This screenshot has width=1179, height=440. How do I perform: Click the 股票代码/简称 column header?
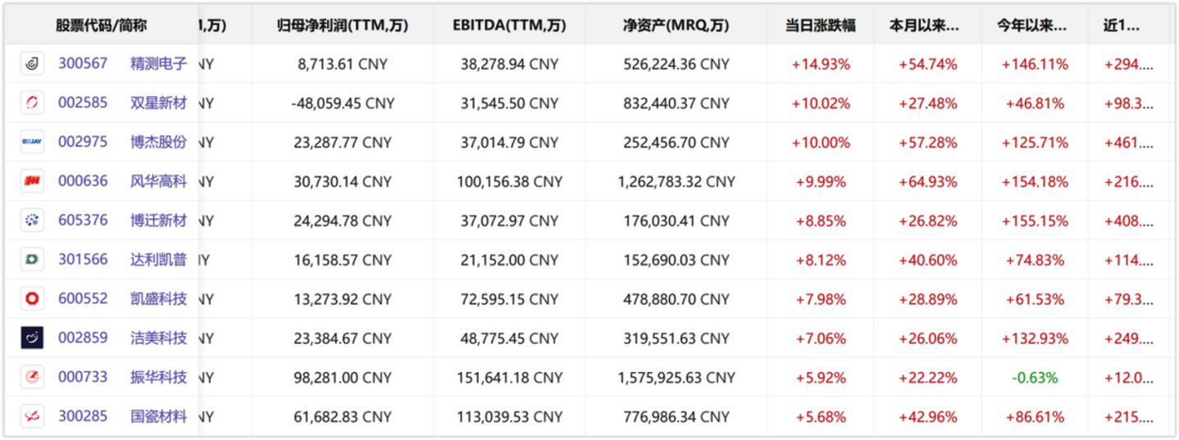[x=102, y=25]
